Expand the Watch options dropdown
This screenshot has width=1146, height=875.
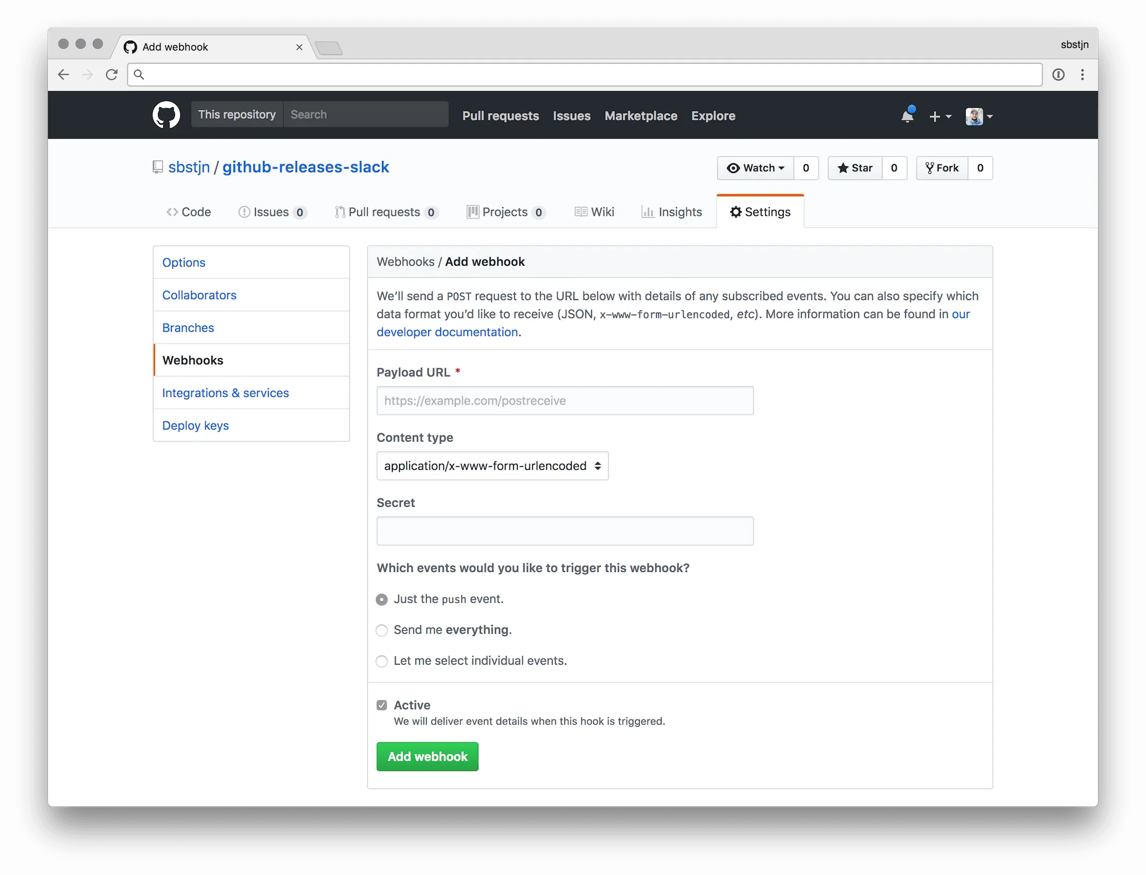coord(781,168)
